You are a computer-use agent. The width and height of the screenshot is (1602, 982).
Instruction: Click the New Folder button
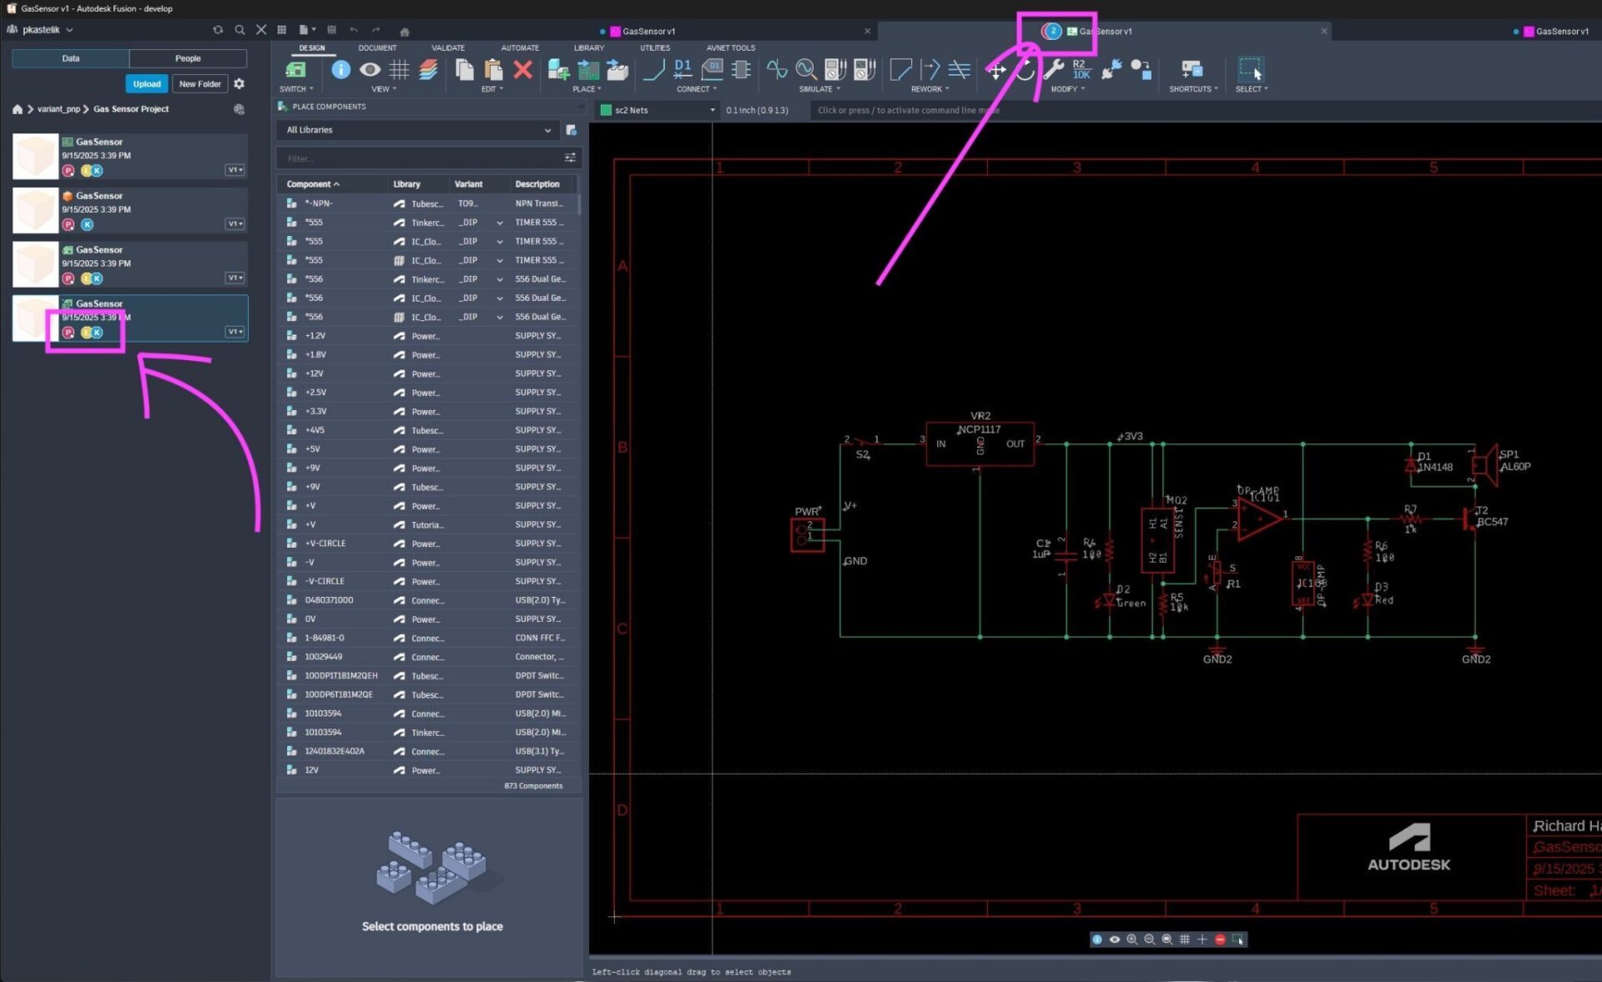pyautogui.click(x=199, y=83)
